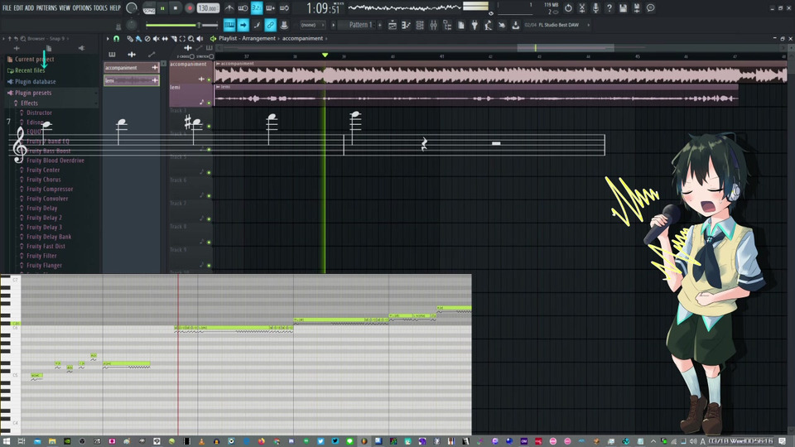This screenshot has width=795, height=447.
Task: Select Fruity Compressor preset entry
Action: (x=50, y=189)
